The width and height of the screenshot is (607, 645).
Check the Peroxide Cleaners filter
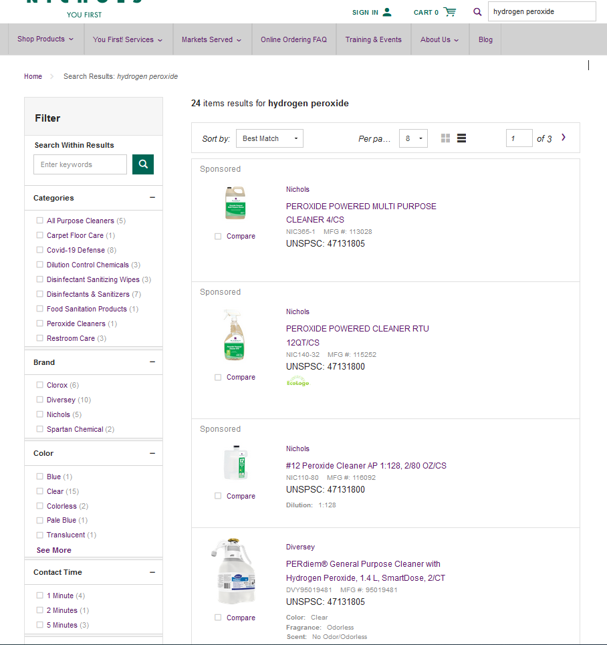pos(40,324)
